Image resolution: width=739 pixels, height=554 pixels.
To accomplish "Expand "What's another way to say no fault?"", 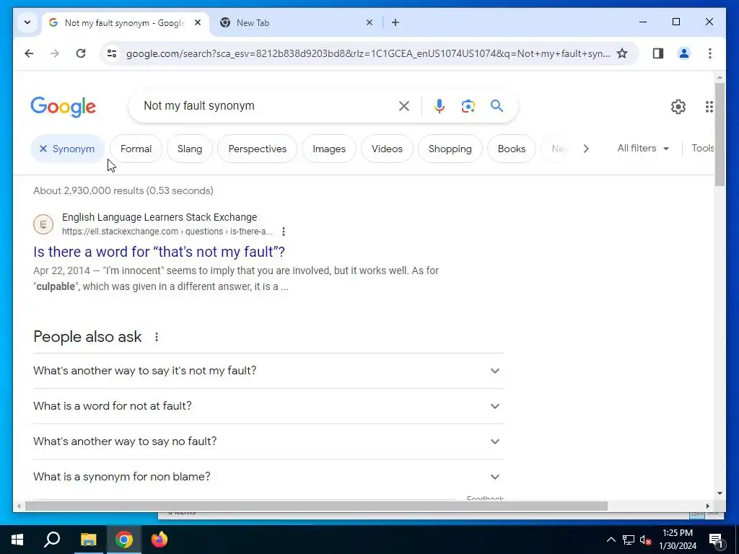I will point(268,441).
